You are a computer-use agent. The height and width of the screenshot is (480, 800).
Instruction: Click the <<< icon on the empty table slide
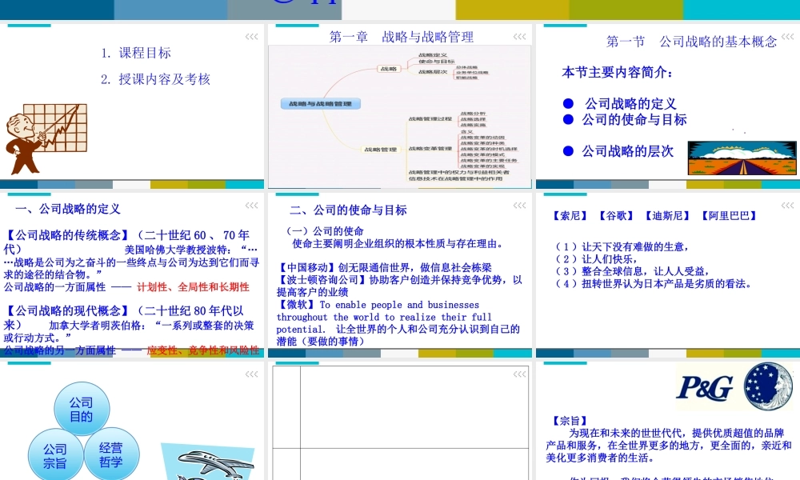point(519,374)
